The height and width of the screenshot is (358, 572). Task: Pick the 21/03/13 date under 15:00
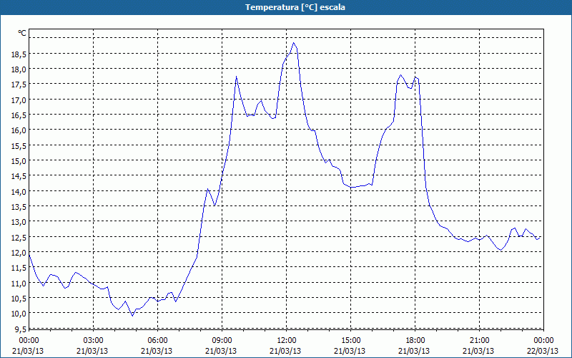coord(350,351)
